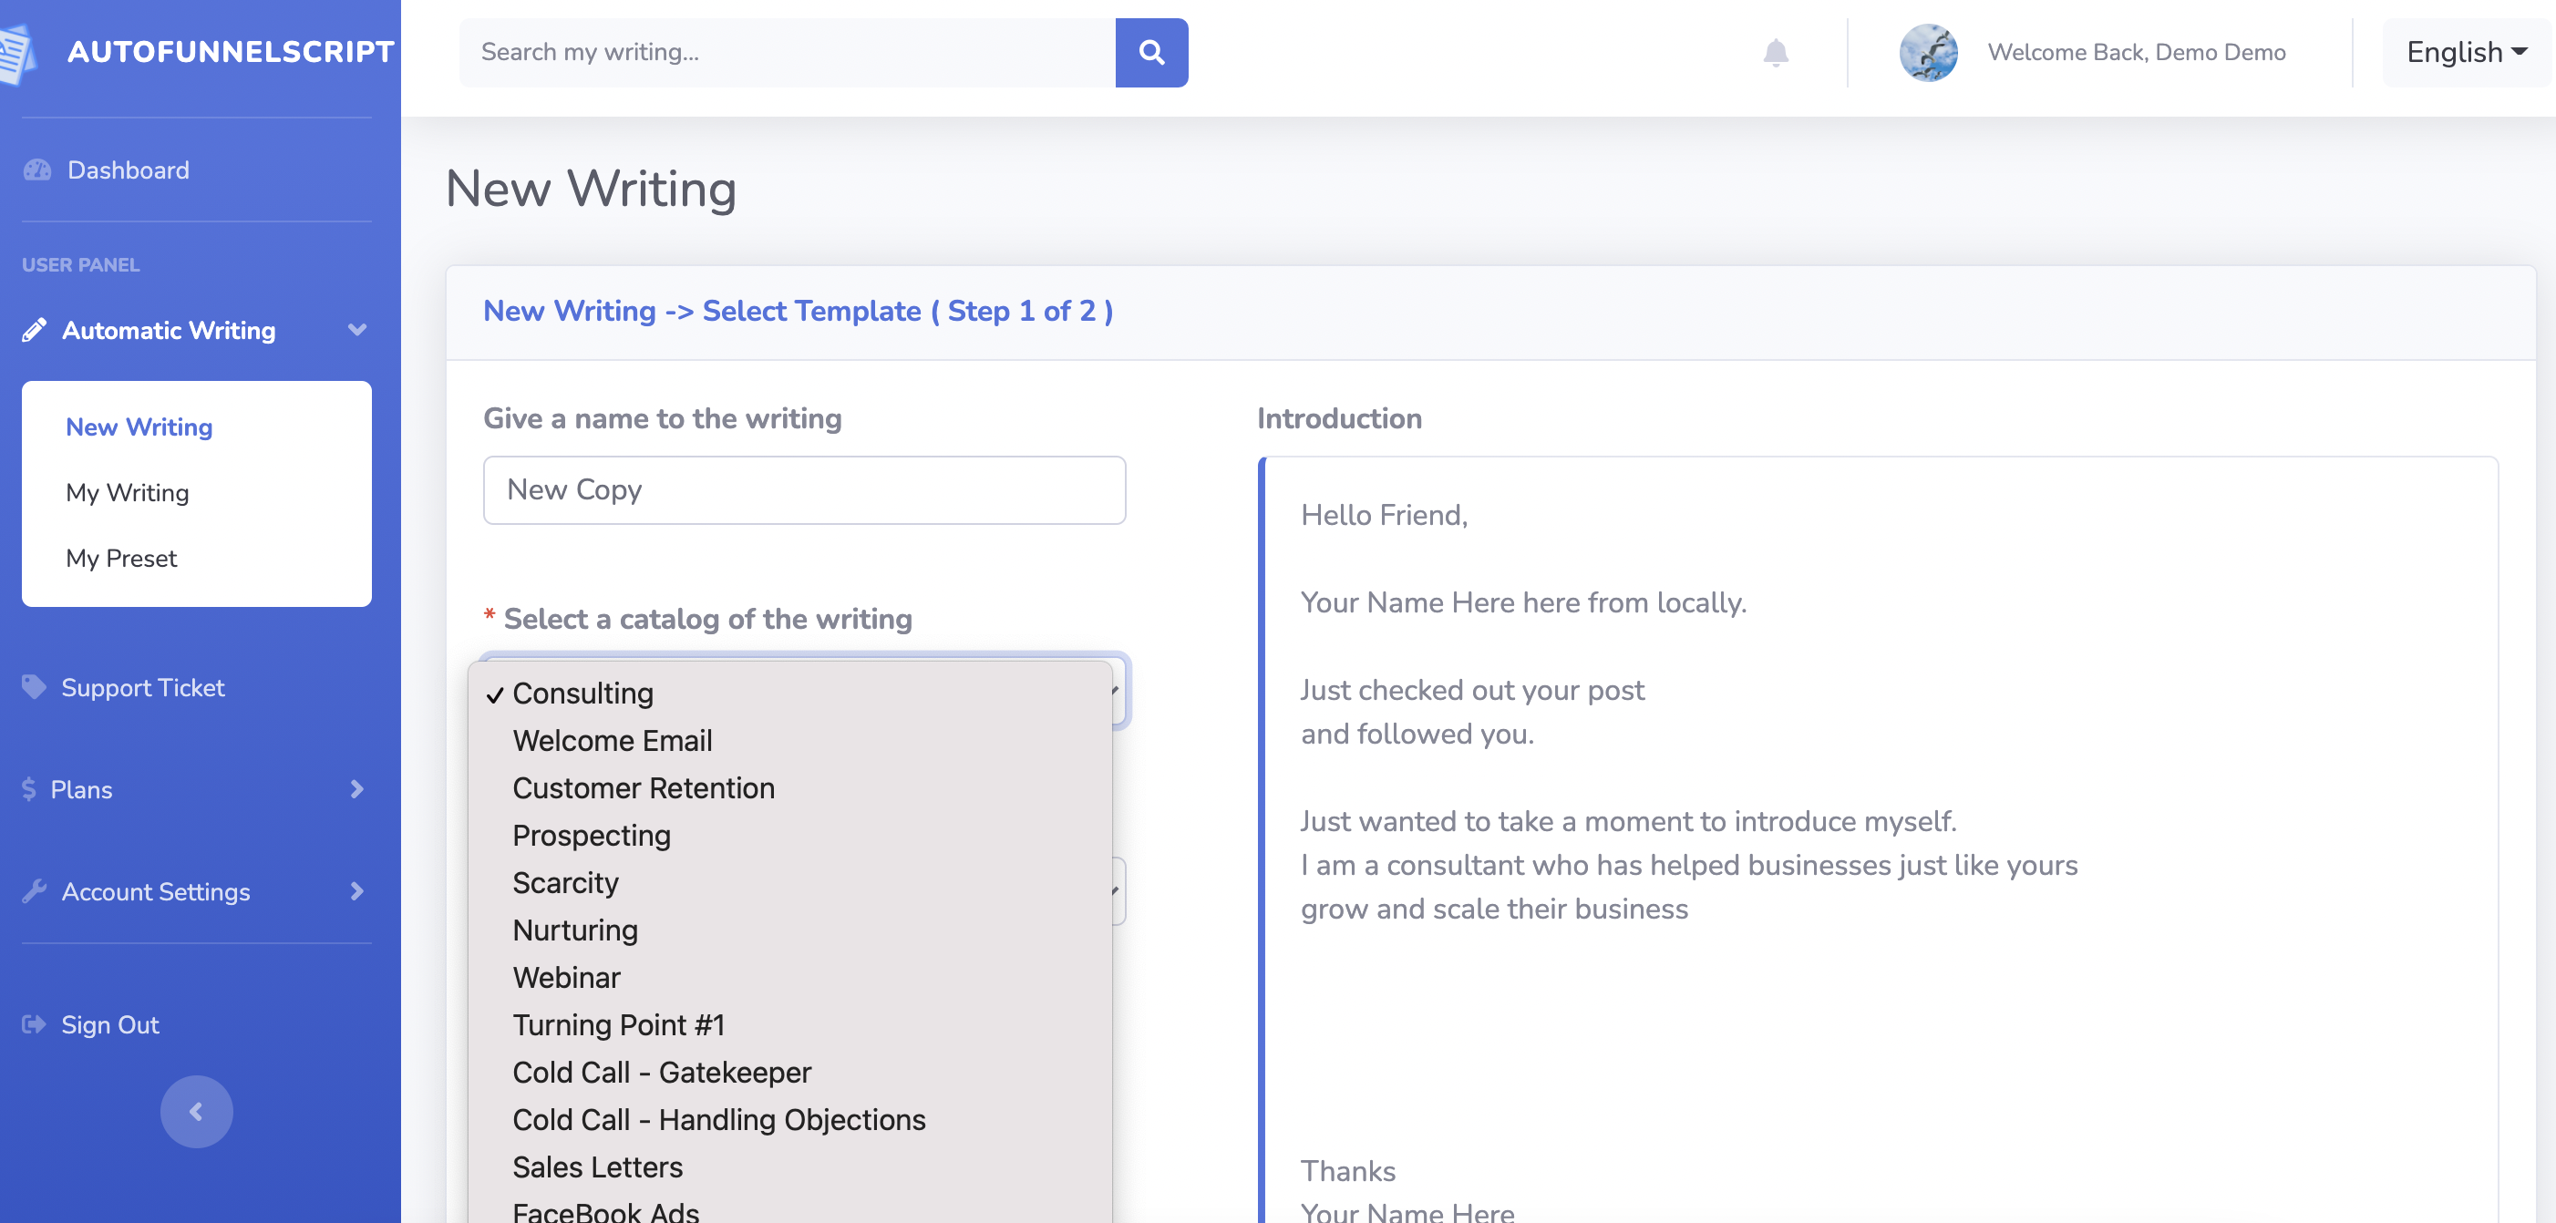This screenshot has height=1223, width=2556.
Task: Expand the Account Settings chevron
Action: (x=357, y=890)
